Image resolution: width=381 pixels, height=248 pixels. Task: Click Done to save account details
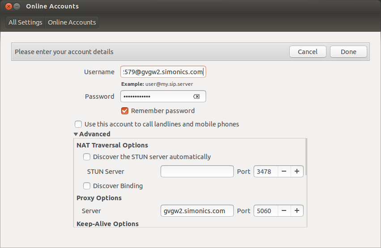click(x=348, y=52)
